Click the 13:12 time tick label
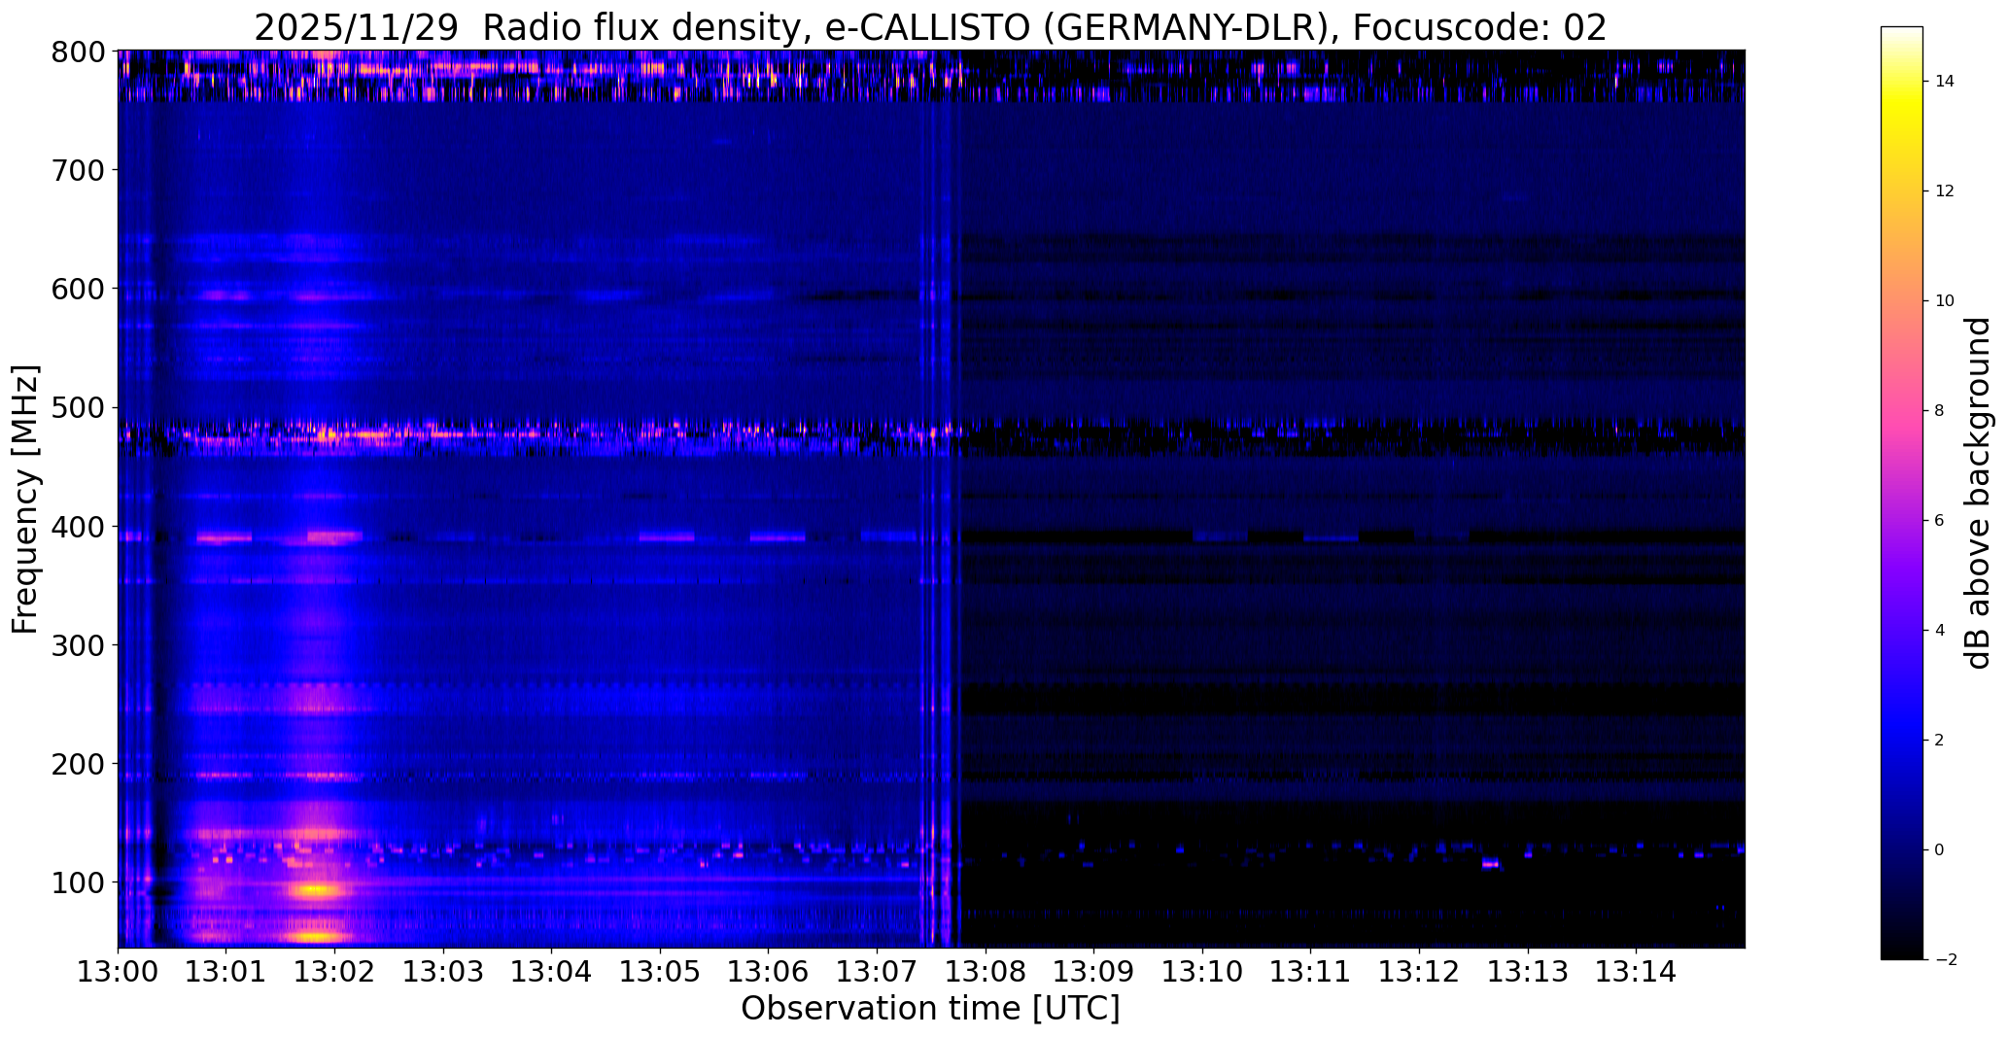Viewport: 2008px width, 1037px height. coord(1419,971)
